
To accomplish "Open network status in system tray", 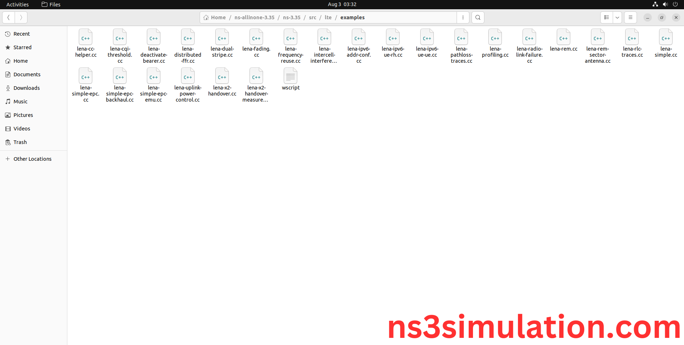I will [655, 4].
